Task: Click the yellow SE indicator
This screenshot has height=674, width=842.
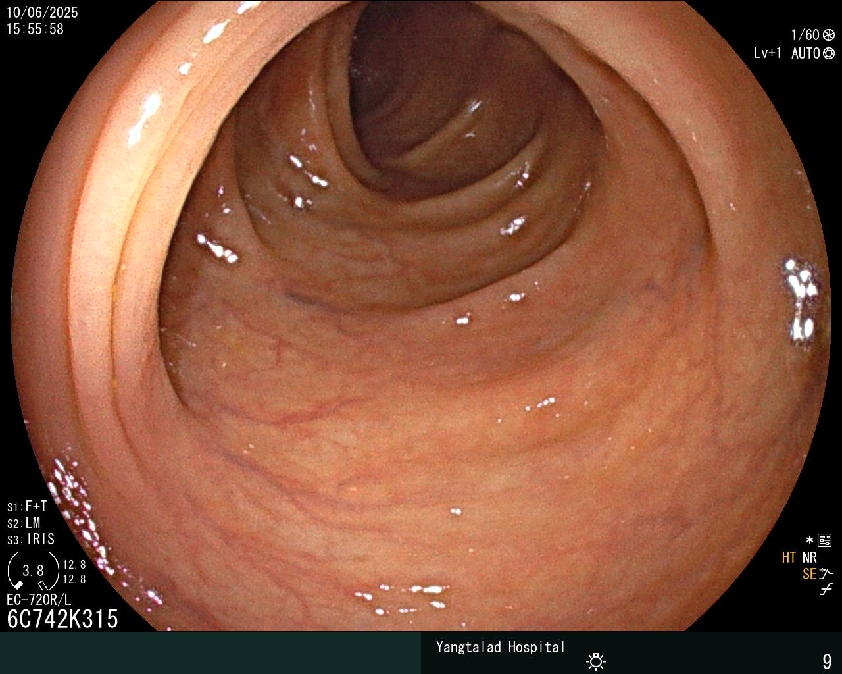Action: pos(810,574)
